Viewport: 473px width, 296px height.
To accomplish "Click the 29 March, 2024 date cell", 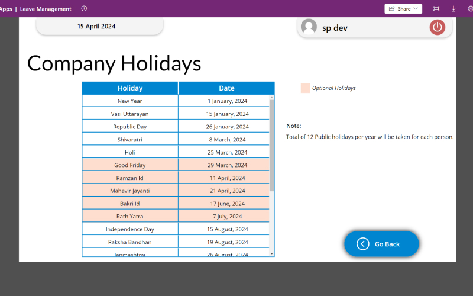I will coord(224,165).
